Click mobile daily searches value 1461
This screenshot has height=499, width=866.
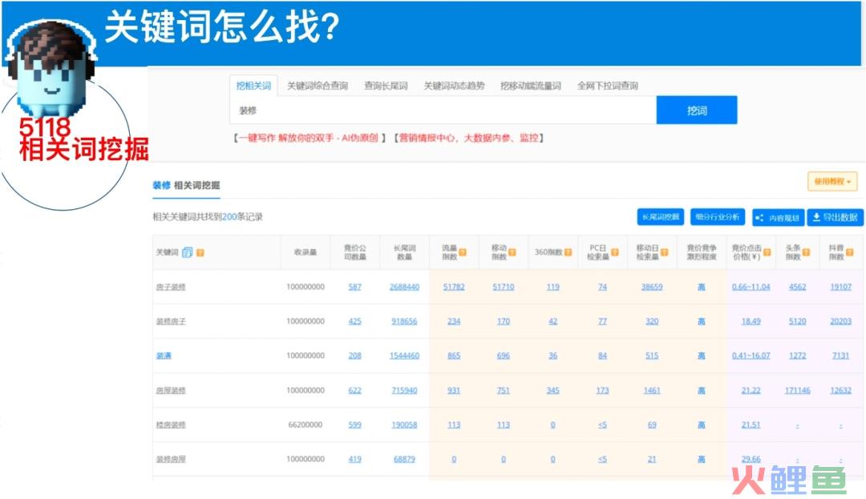pyautogui.click(x=652, y=390)
